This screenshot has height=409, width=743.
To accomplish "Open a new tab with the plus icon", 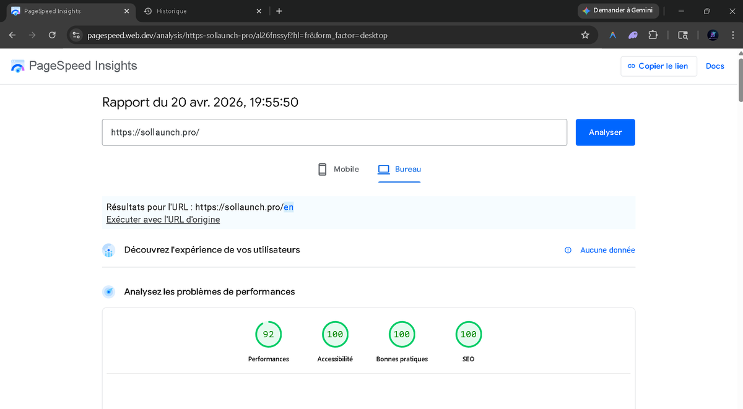I will [279, 11].
